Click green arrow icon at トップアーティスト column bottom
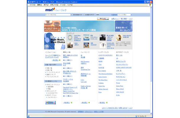Screen dimensions: 180x118 107,103
